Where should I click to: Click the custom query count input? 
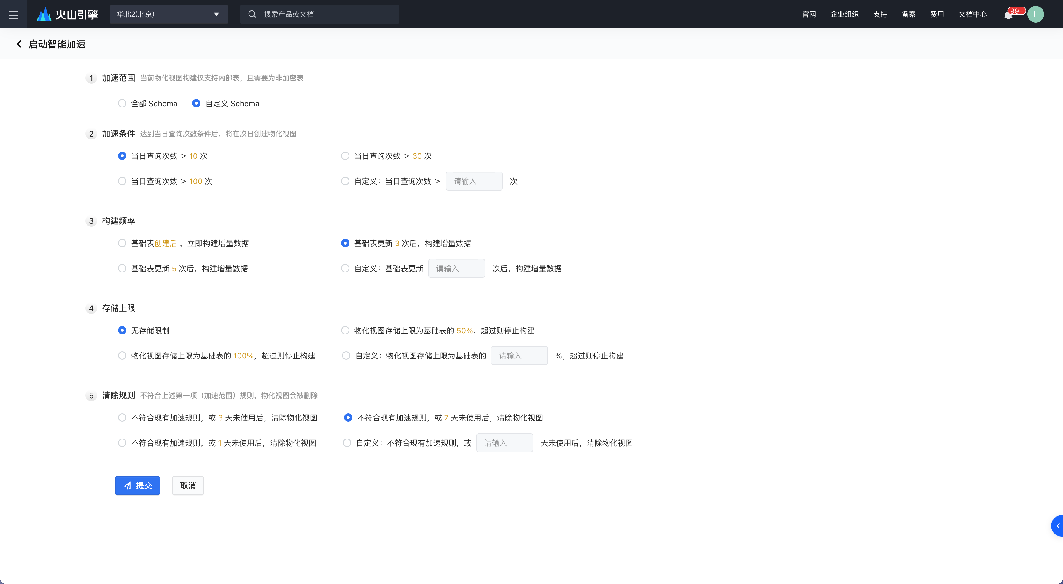[x=474, y=181]
